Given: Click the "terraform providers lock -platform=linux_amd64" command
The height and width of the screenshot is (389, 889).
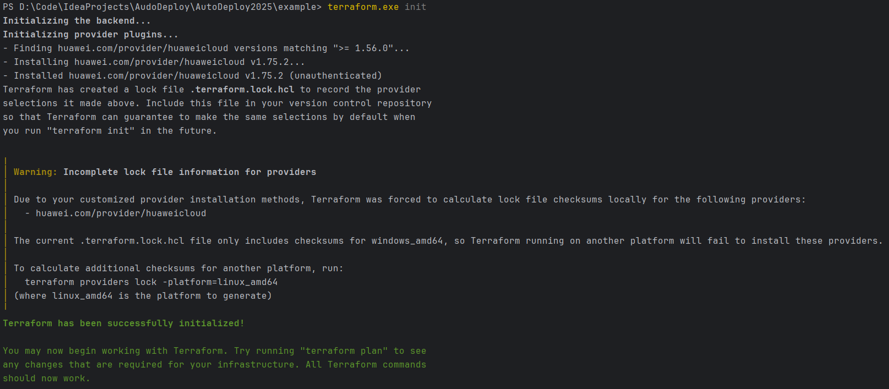Looking at the screenshot, I should pyautogui.click(x=151, y=282).
